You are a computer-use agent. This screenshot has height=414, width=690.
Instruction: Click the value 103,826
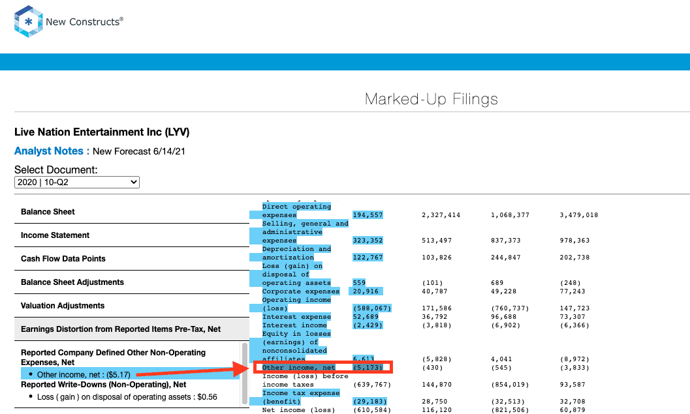(x=437, y=257)
